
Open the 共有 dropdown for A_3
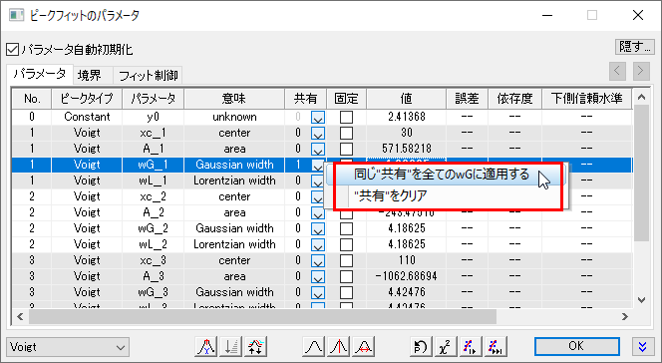pos(318,277)
